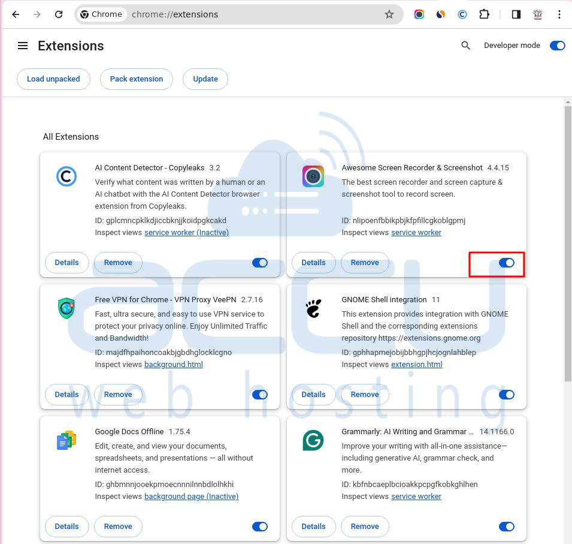Go back to the previous page

[16, 14]
